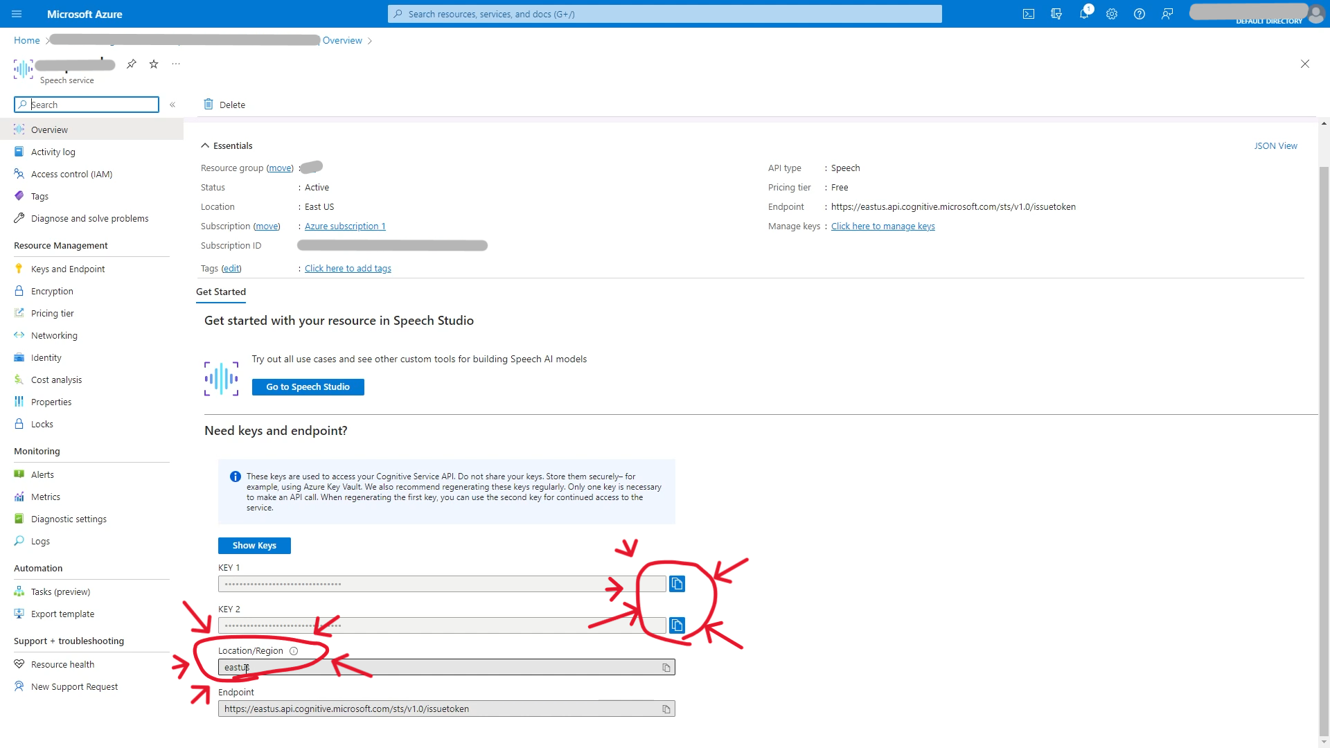Click here to manage keys link
The image size is (1330, 748).
(883, 226)
